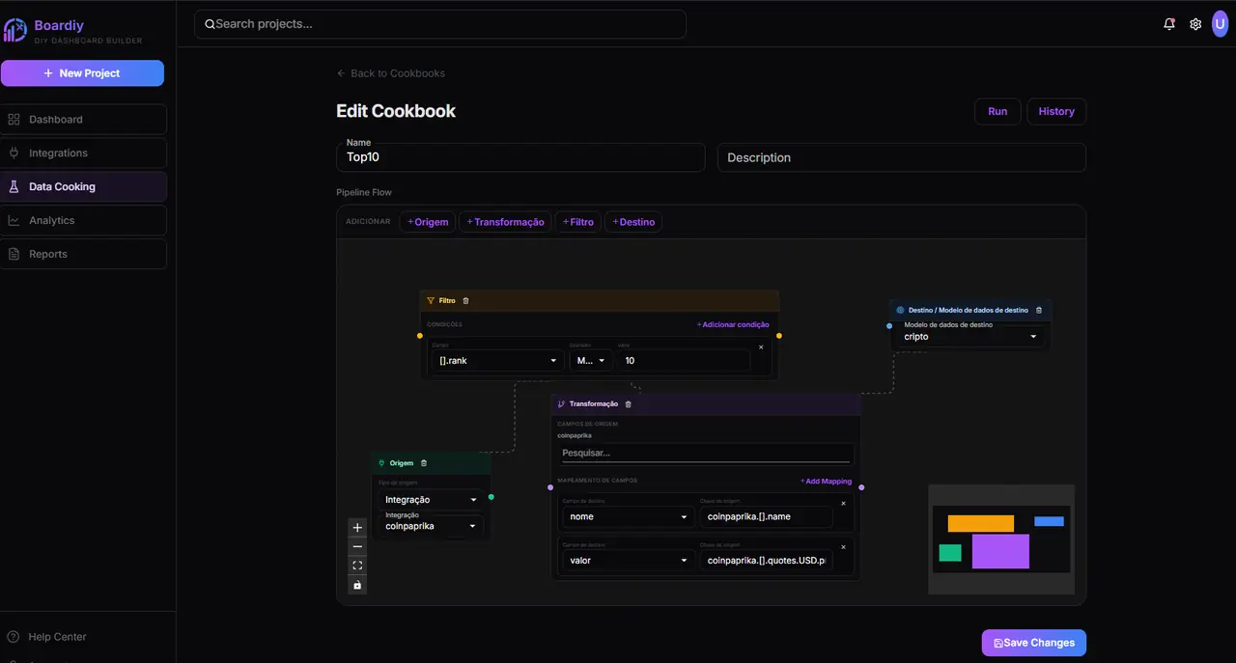This screenshot has height=663, width=1236.
Task: Click the blue Destino block in minimap
Action: [1049, 521]
